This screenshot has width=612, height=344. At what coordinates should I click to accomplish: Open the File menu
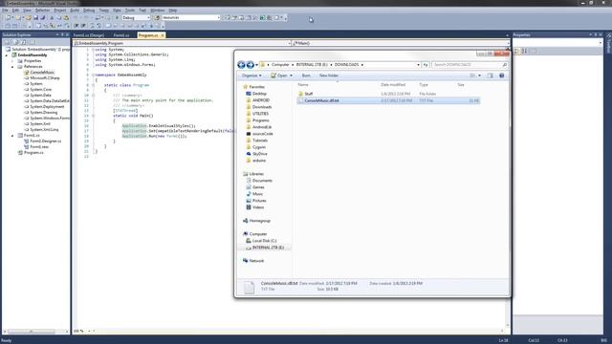[6, 11]
